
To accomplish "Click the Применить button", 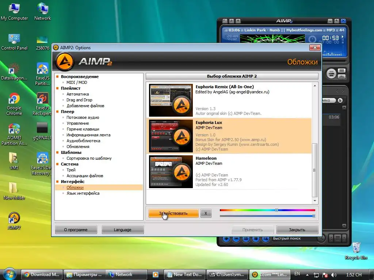I will (253, 230).
